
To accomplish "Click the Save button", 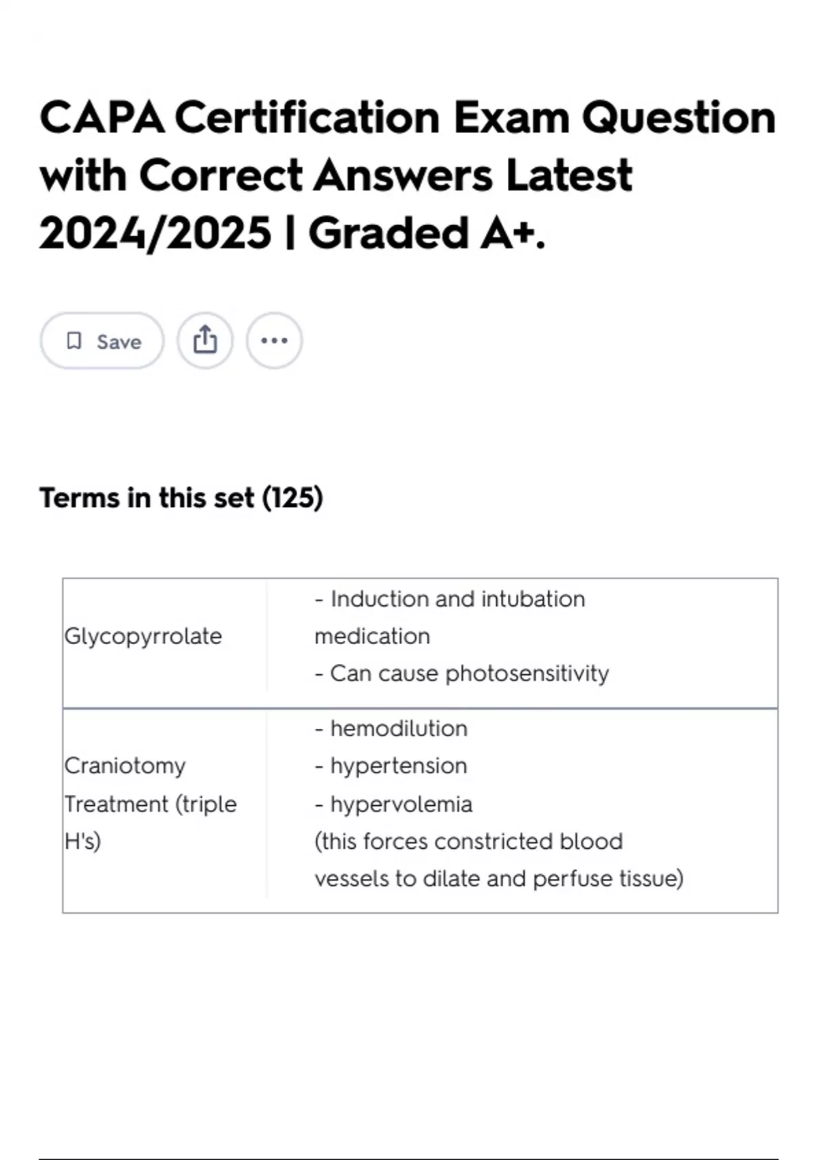I will (102, 341).
